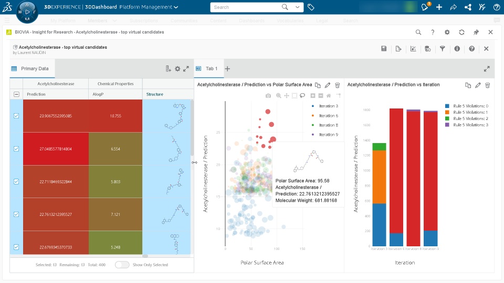The height and width of the screenshot is (283, 504).
Task: Save the virtual candidates dataset
Action: pyautogui.click(x=384, y=48)
